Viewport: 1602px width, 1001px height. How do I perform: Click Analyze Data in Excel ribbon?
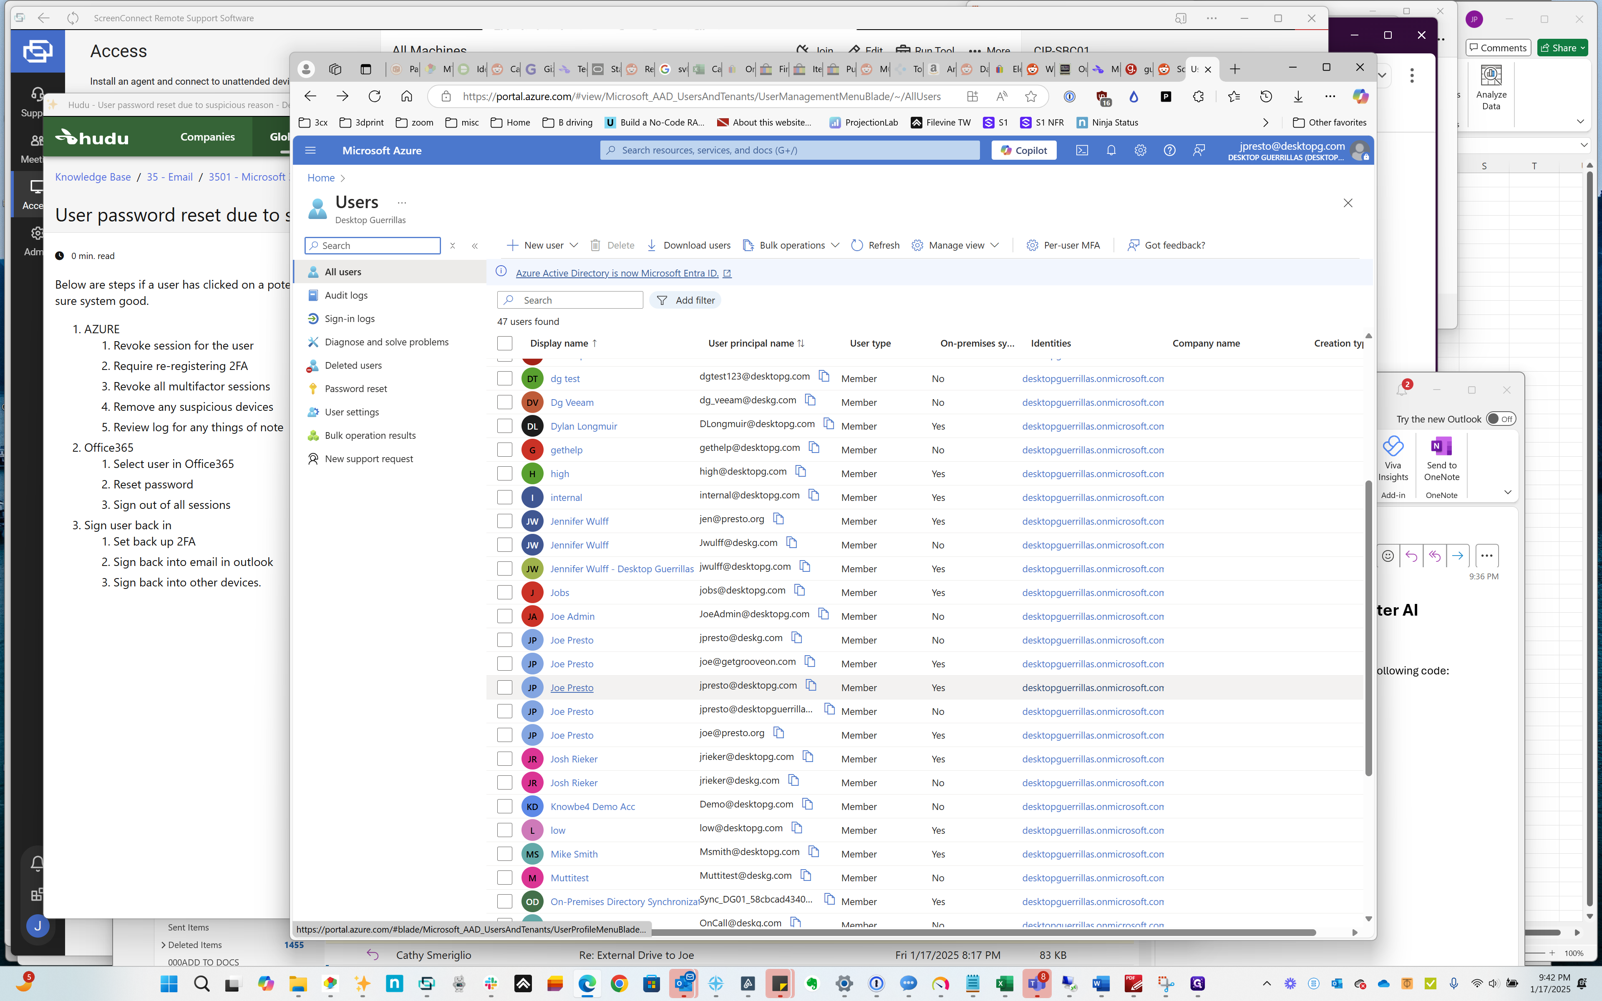tap(1491, 88)
